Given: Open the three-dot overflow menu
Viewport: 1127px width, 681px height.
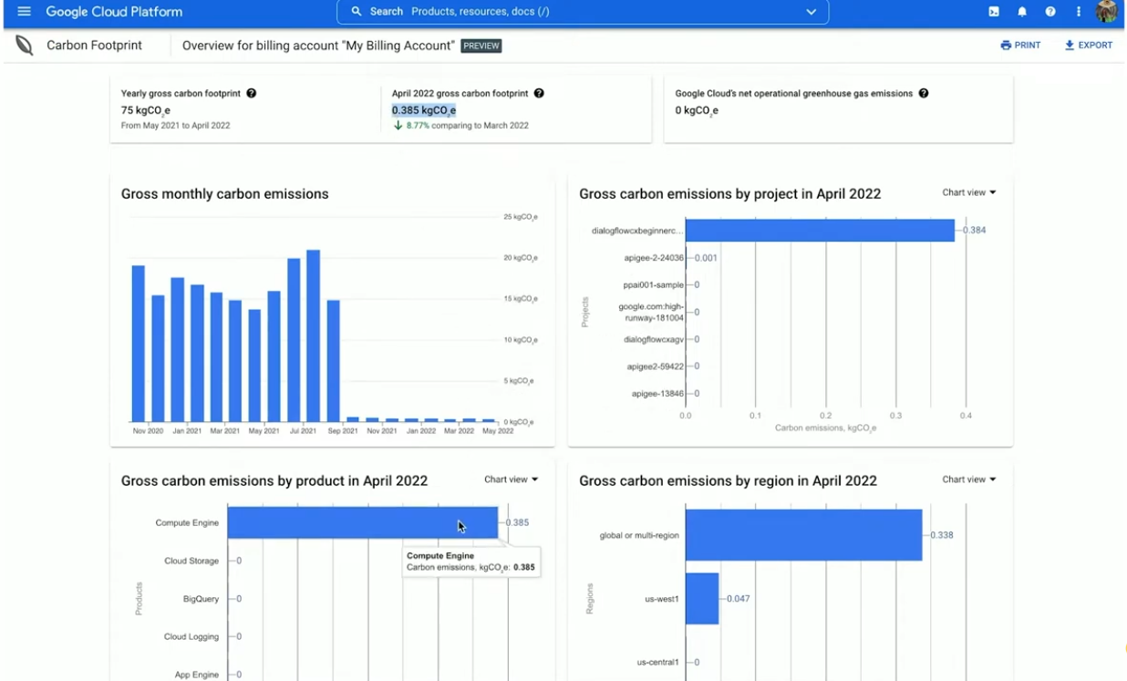Looking at the screenshot, I should point(1078,12).
